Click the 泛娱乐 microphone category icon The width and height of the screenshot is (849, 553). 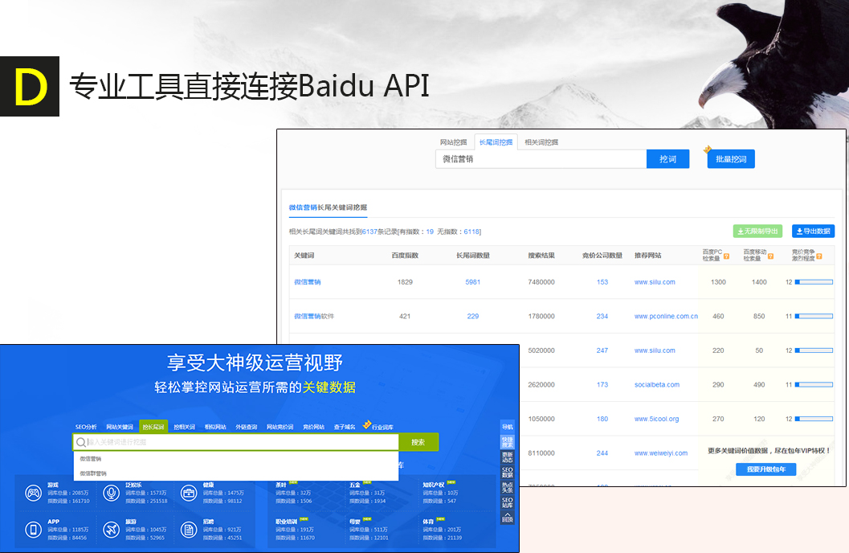[x=111, y=493]
